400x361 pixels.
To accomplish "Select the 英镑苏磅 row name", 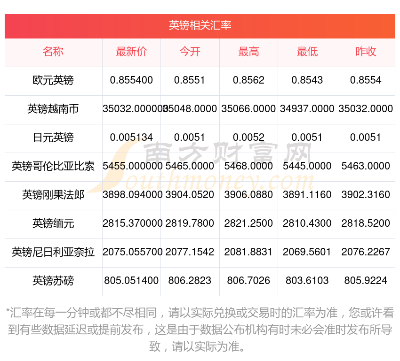I will (53, 281).
